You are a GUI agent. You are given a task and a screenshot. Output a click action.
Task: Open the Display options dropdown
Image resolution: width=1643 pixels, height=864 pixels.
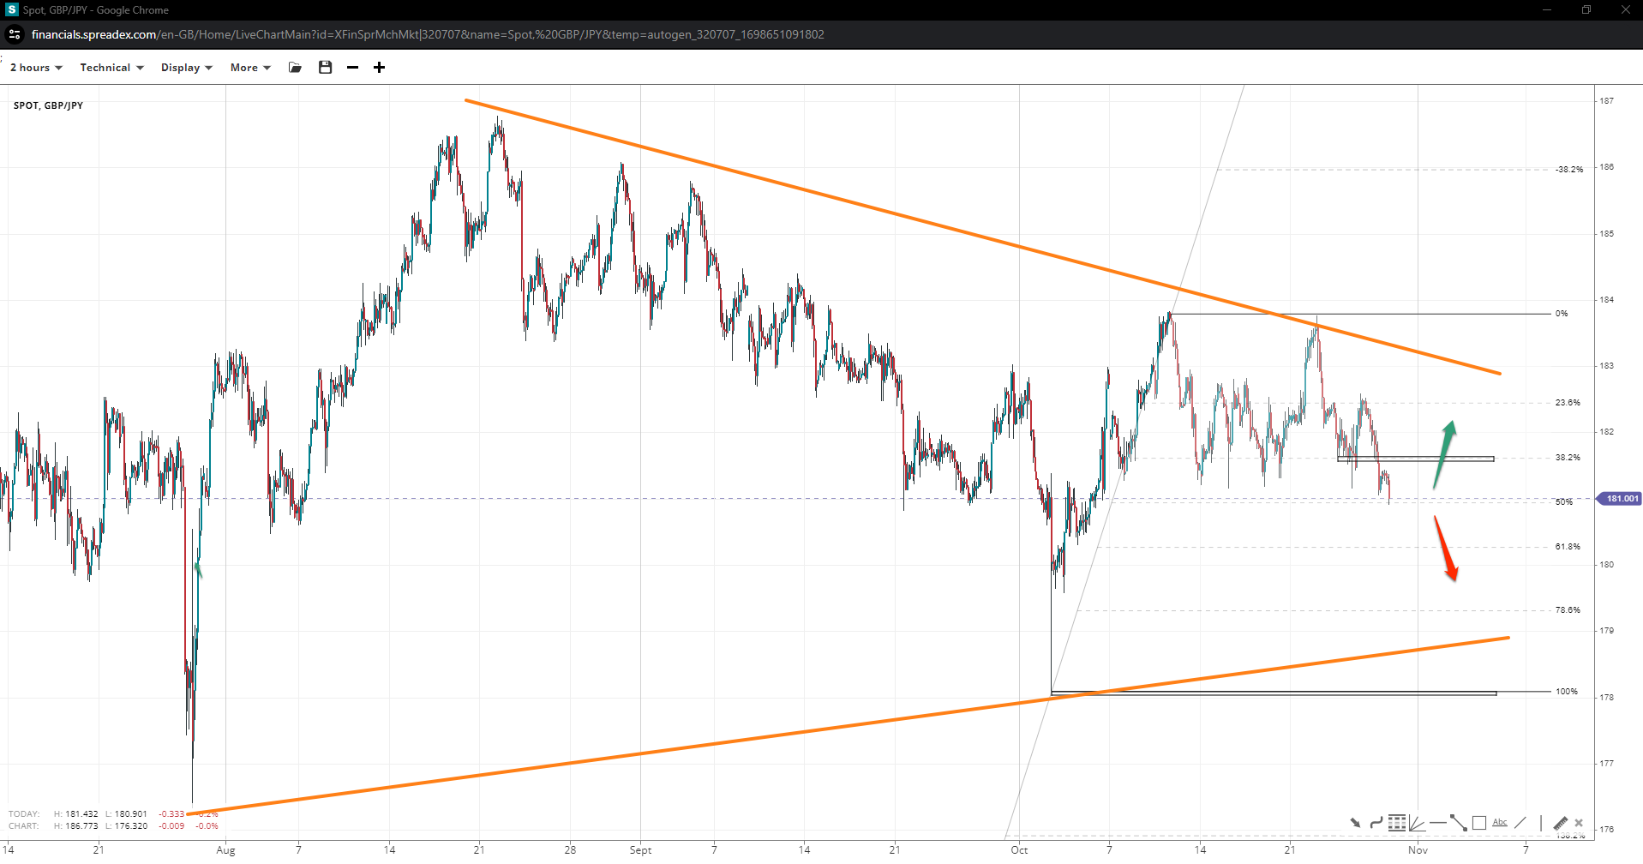[186, 68]
